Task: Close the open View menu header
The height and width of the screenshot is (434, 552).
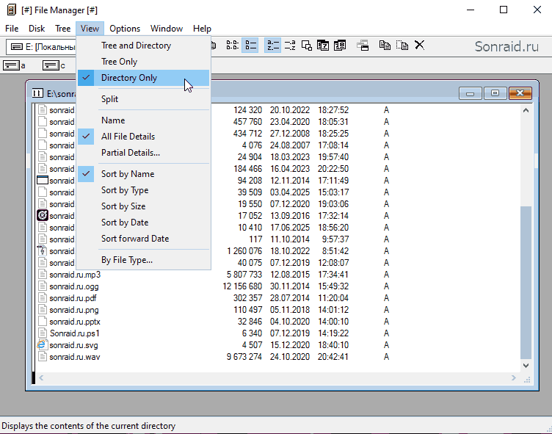Action: click(x=90, y=29)
